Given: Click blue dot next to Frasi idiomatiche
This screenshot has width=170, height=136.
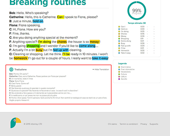Looking at the screenshot, I should coord(119,69).
